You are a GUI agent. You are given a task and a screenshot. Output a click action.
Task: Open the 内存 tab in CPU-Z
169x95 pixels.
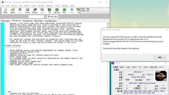tap(134, 67)
